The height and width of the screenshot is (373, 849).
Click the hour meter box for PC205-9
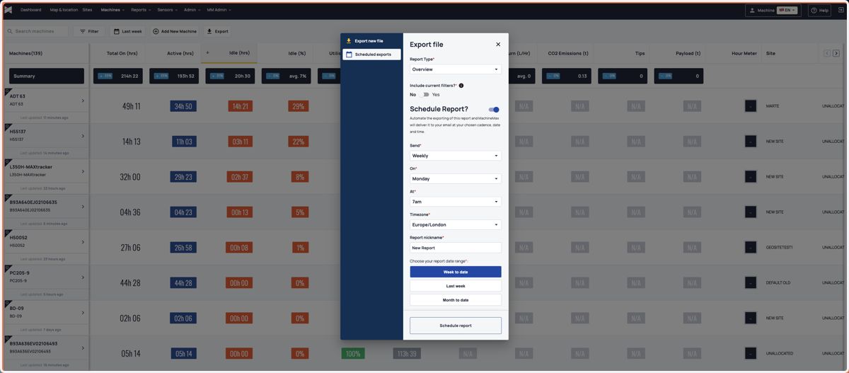(751, 283)
